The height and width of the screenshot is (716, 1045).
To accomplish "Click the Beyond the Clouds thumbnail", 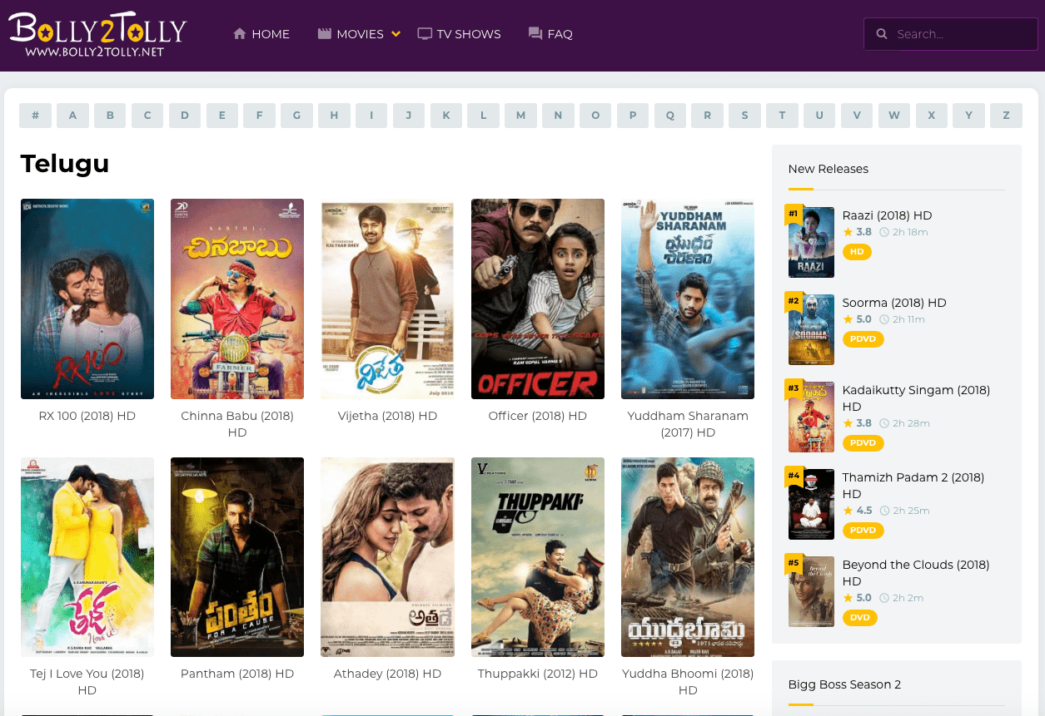I will pyautogui.click(x=811, y=591).
